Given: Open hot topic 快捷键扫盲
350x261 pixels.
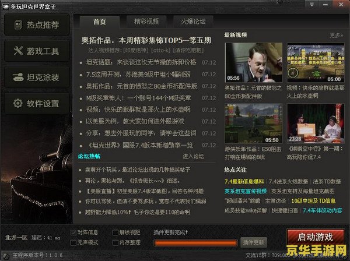Looking at the screenshot, I should click(285, 211).
